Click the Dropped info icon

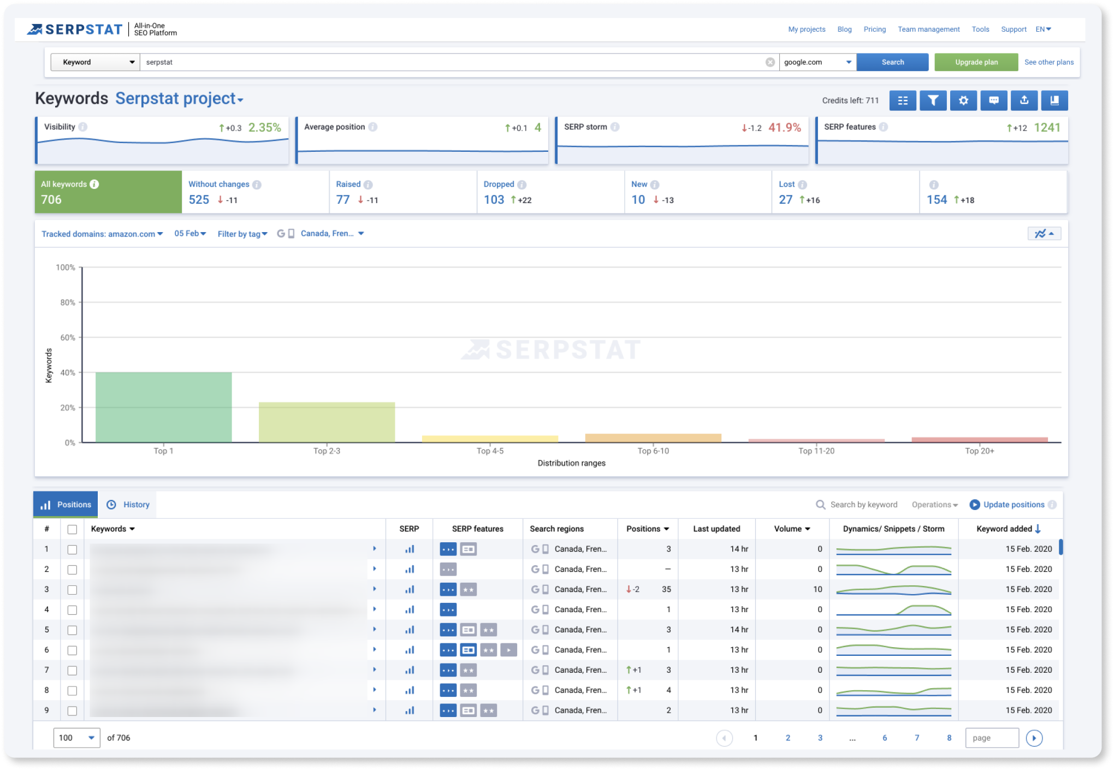click(522, 185)
